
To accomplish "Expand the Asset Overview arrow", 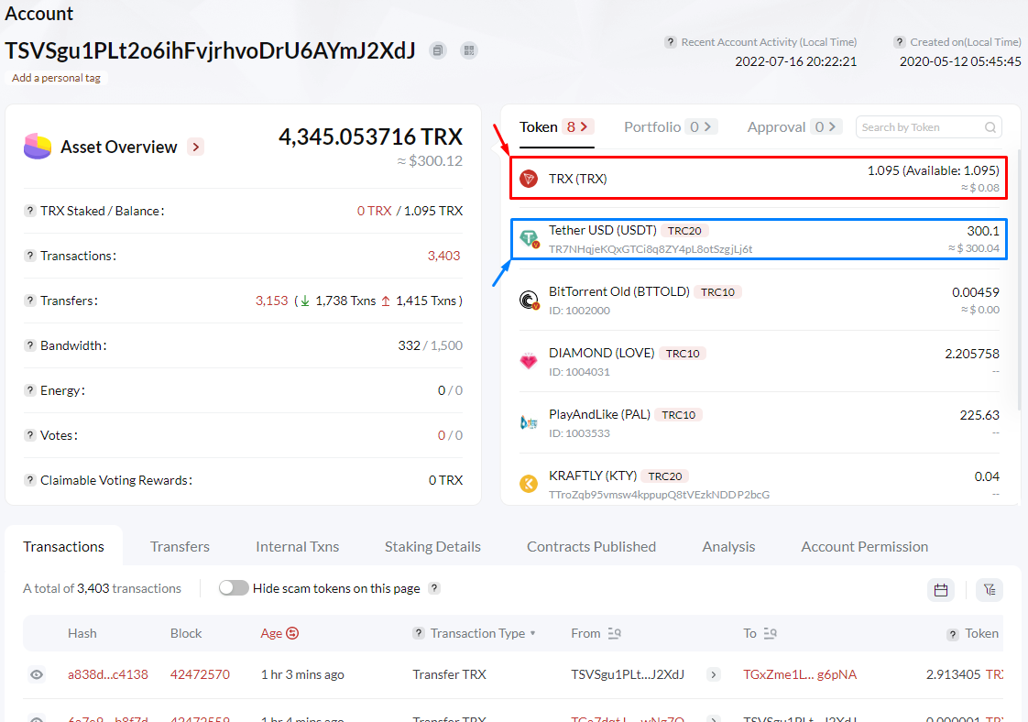I will [x=195, y=147].
